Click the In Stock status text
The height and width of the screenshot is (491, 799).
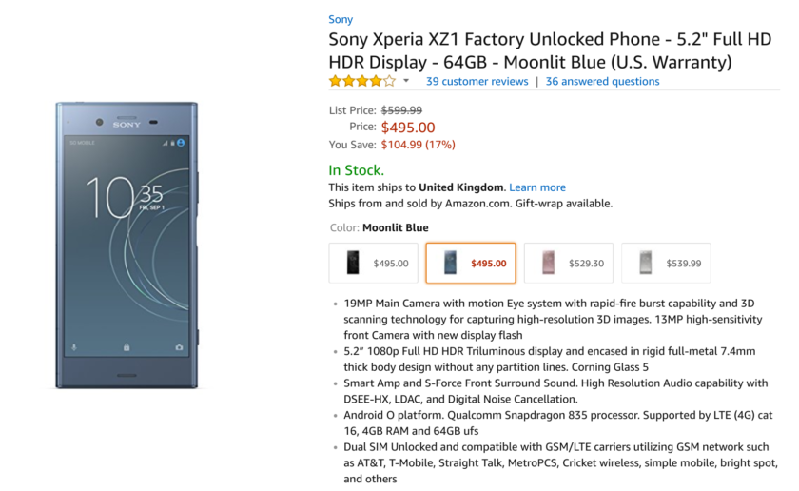click(x=356, y=170)
